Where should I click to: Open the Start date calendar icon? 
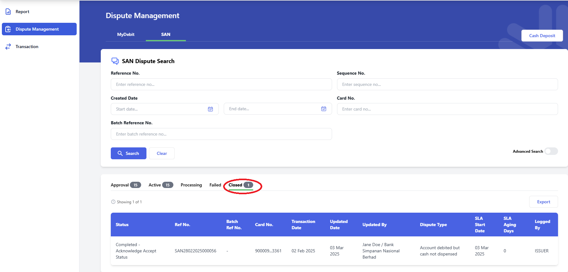(211, 109)
